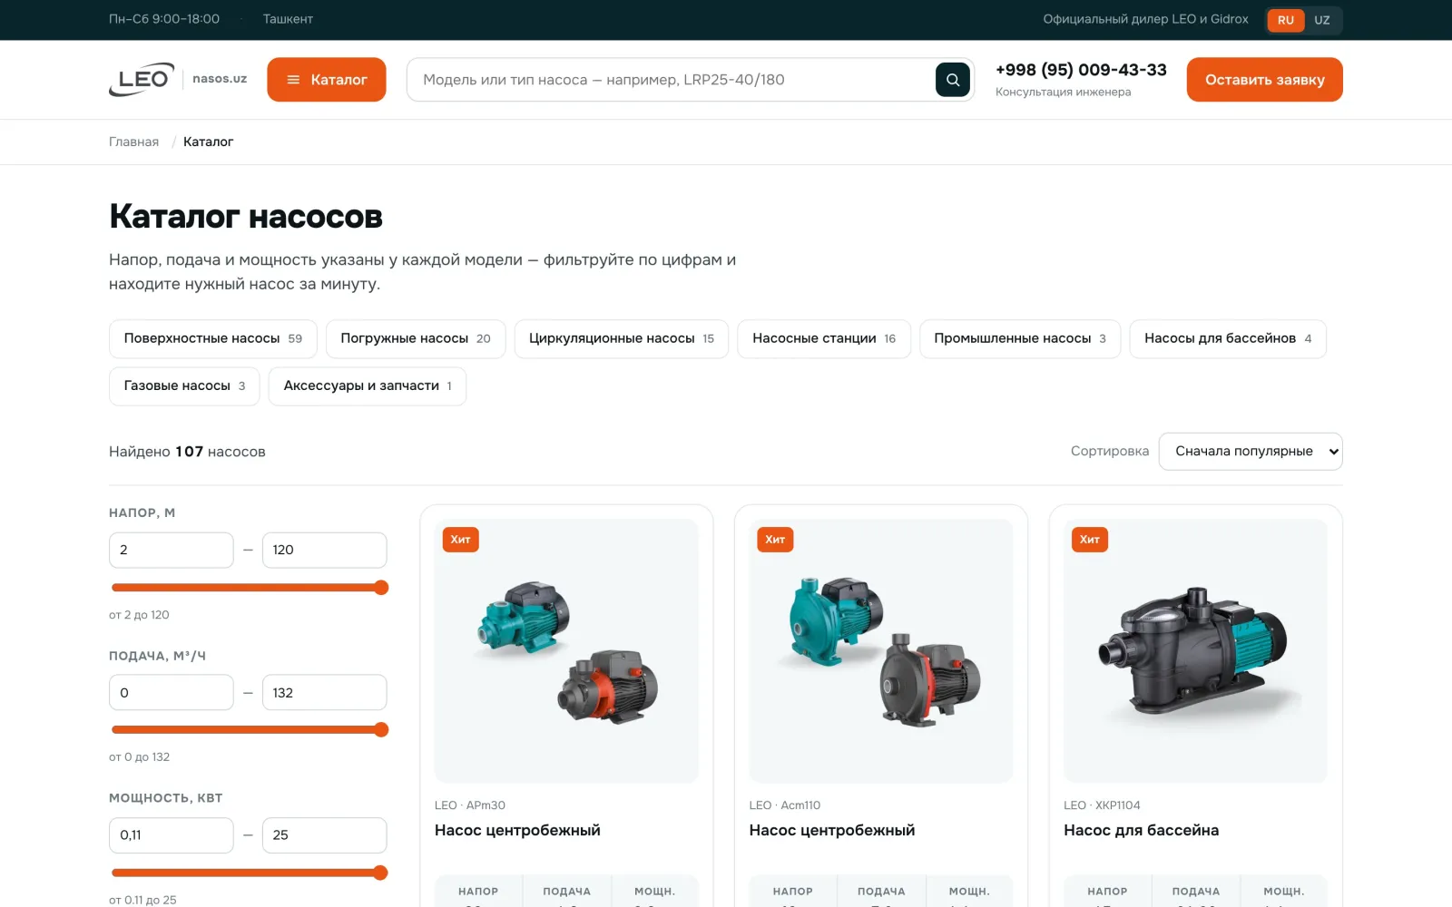Filter by Промышленные насосы category

pos(1020,339)
